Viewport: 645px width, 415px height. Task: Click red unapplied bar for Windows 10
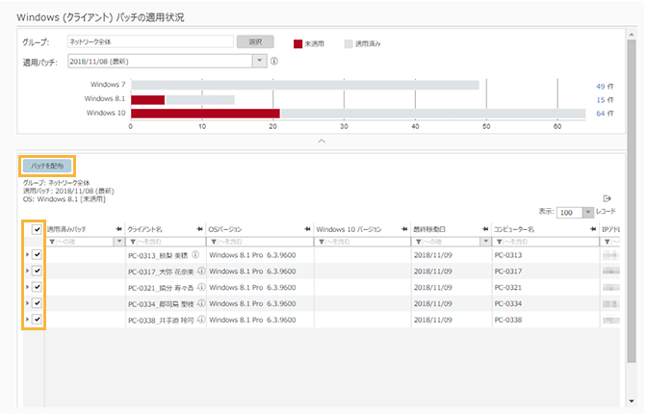click(x=205, y=113)
